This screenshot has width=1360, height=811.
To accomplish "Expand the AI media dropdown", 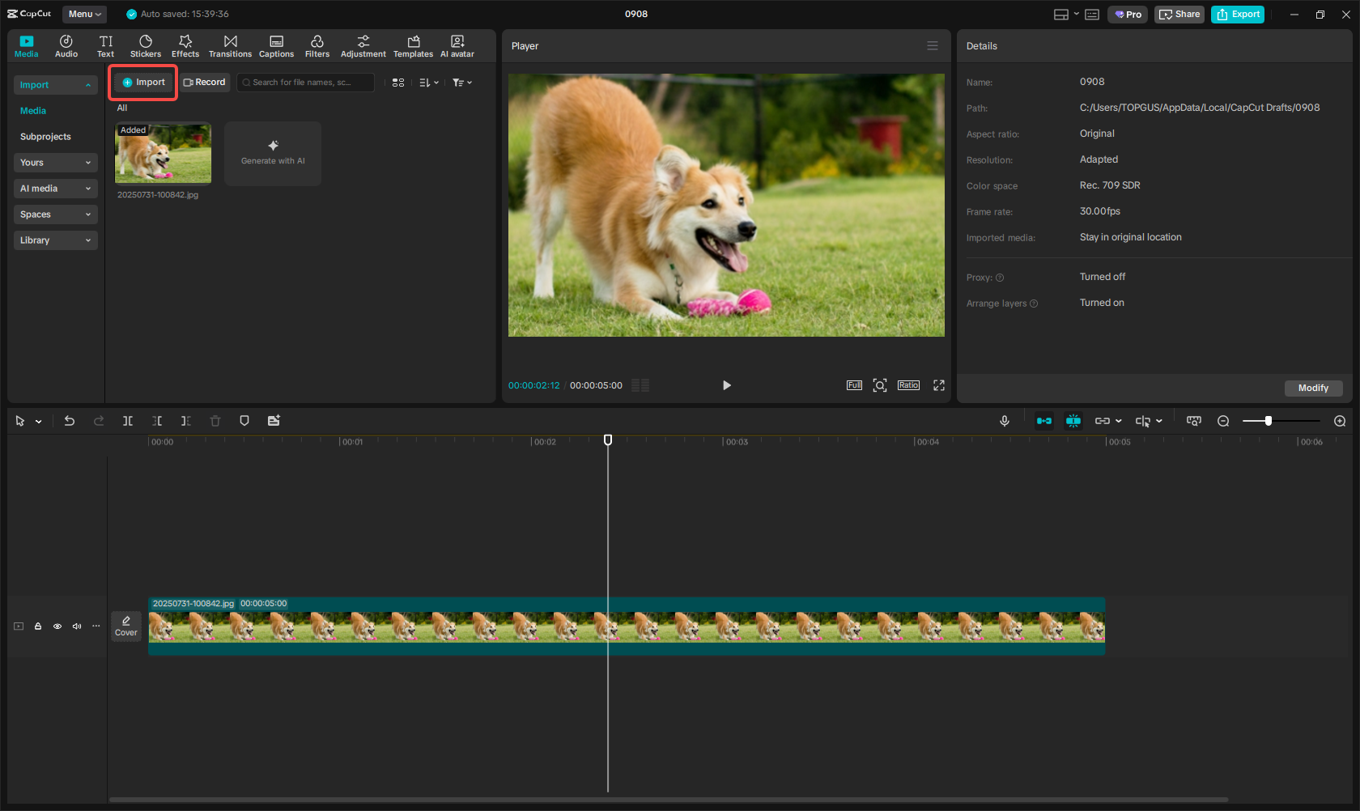I will click(x=55, y=189).
